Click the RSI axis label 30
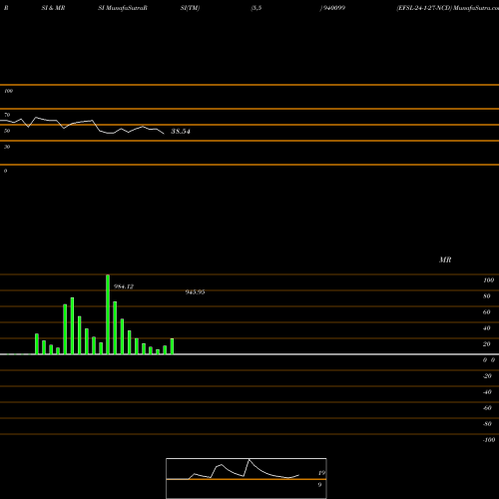The width and height of the screenshot is (499, 499). 7,147
